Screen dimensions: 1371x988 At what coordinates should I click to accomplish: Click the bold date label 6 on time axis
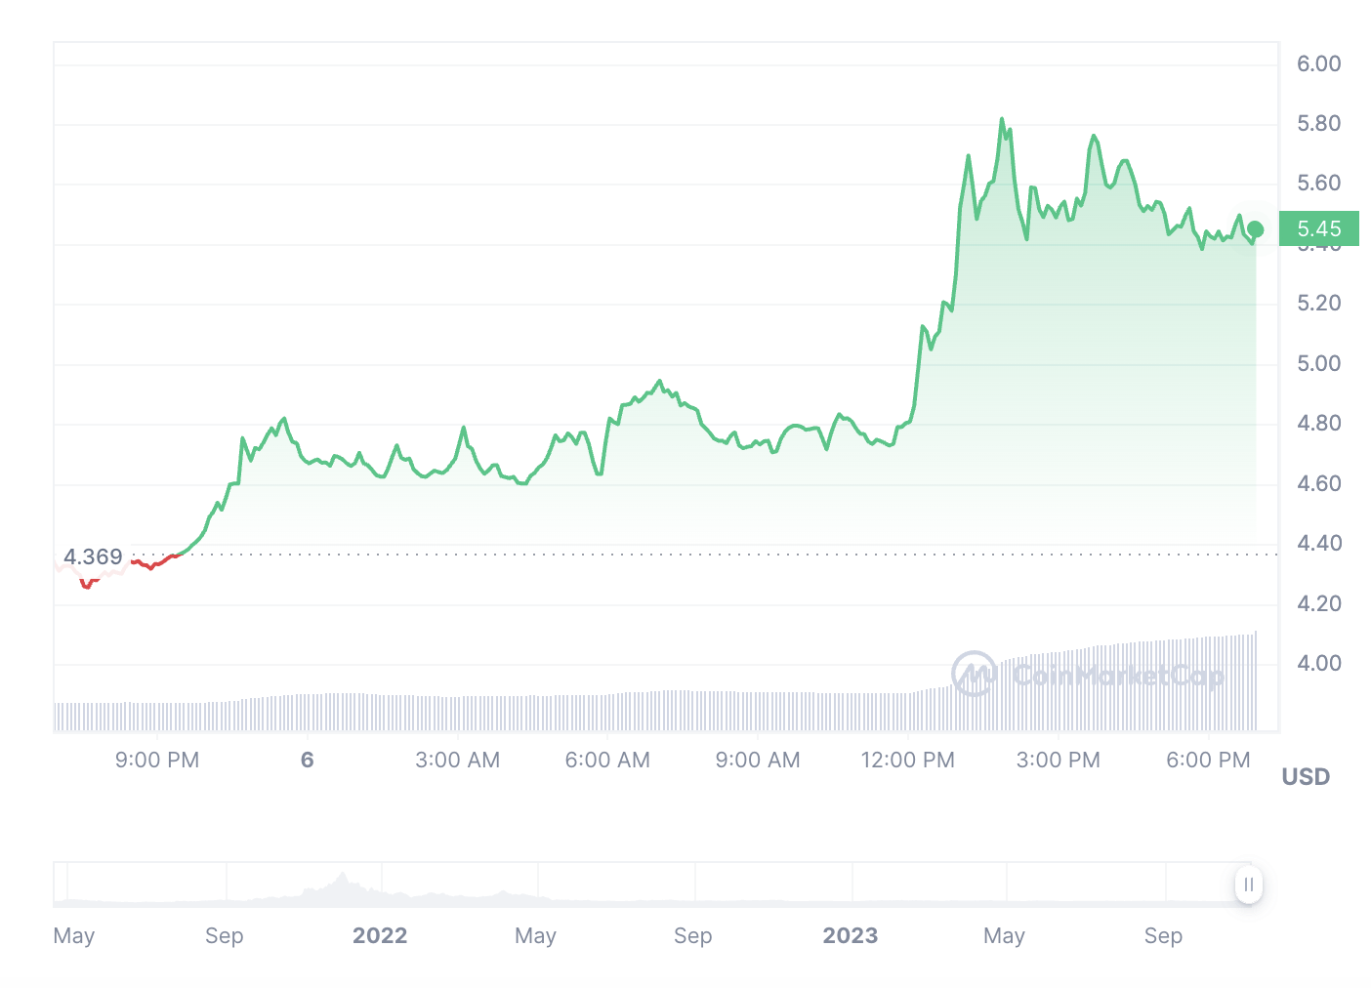tap(308, 761)
